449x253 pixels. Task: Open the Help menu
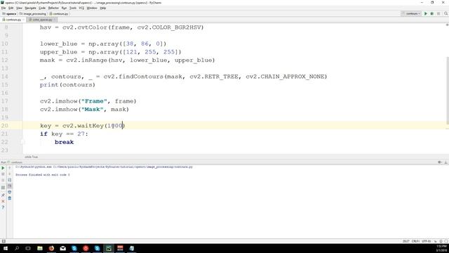pos(103,8)
